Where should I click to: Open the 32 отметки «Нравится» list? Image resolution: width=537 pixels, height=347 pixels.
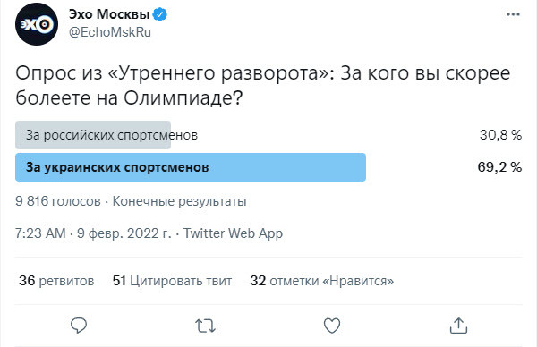322,281
